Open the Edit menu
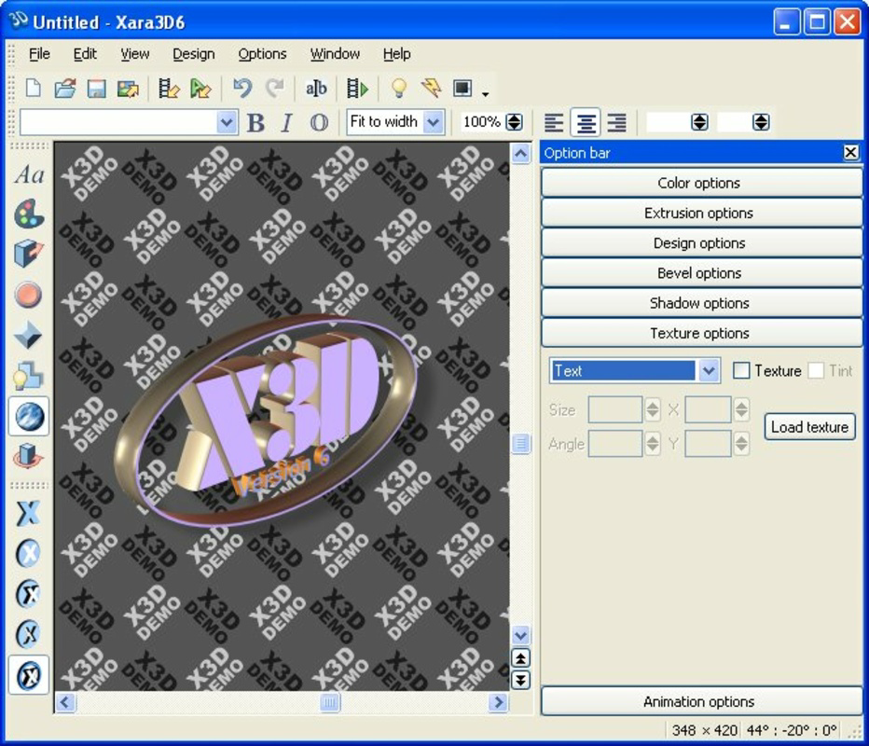 [x=85, y=54]
